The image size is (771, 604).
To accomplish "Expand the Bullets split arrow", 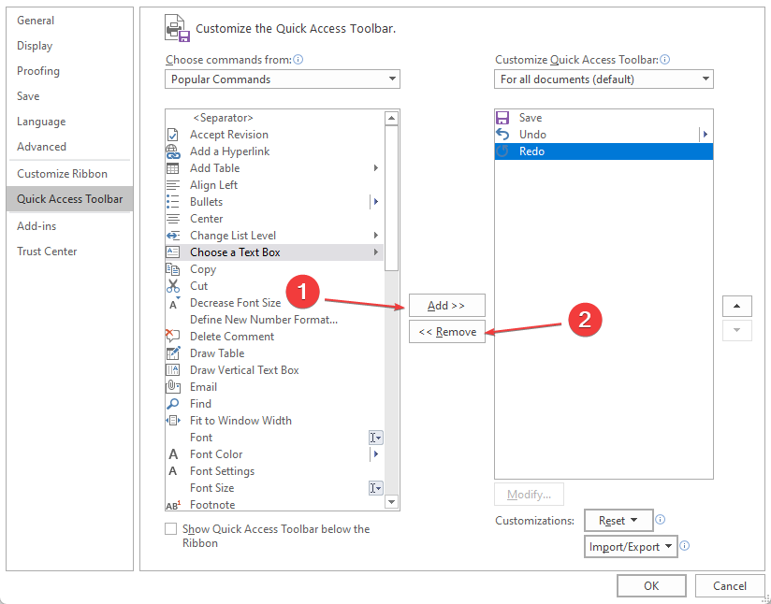I will [x=375, y=202].
